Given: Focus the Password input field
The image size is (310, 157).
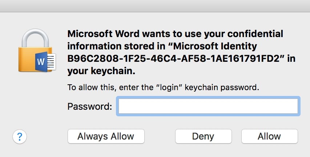Looking at the screenshot, I should click(208, 106).
